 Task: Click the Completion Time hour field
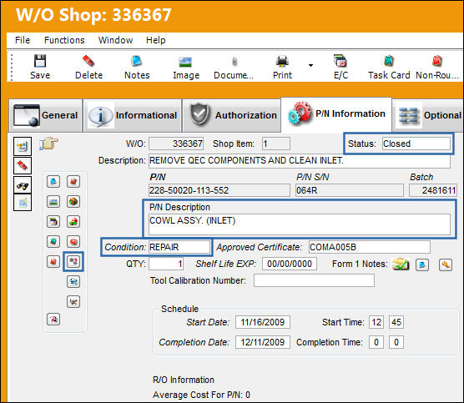coord(376,342)
